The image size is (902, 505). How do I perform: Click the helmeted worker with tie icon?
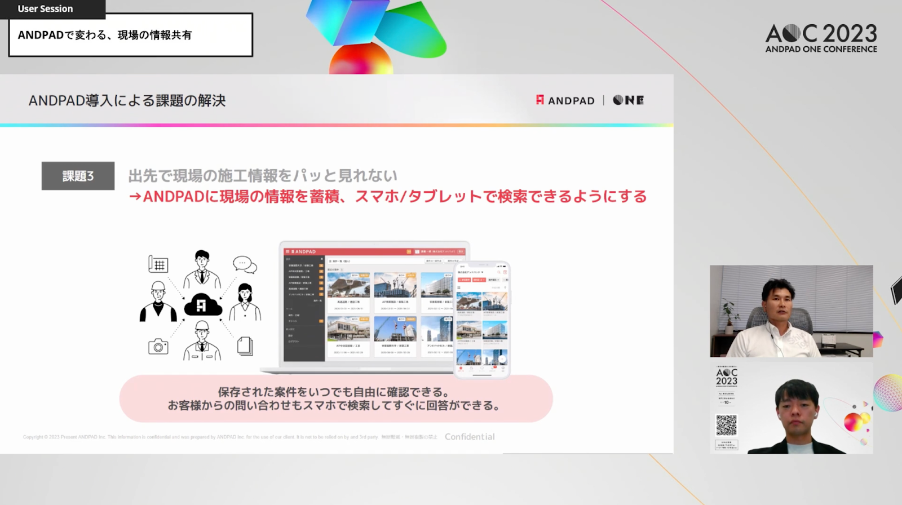202,340
